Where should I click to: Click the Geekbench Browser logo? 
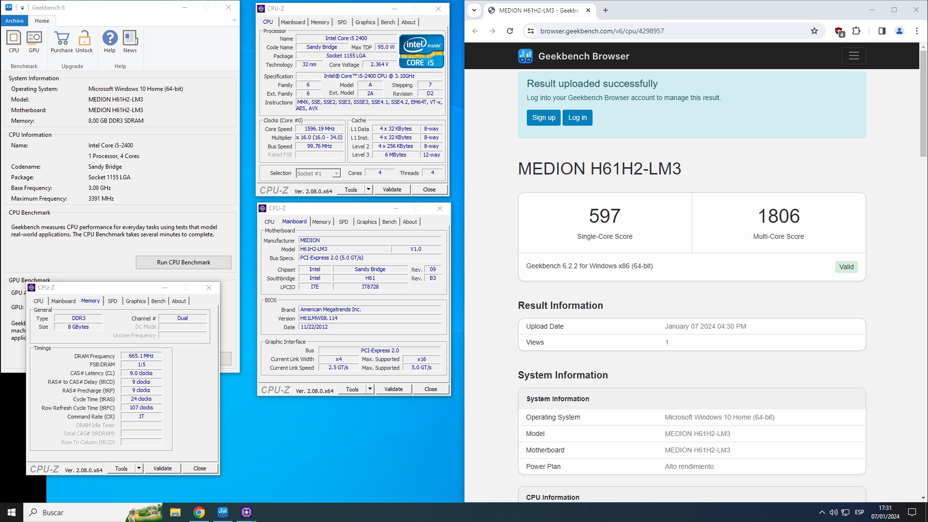pyautogui.click(x=574, y=56)
